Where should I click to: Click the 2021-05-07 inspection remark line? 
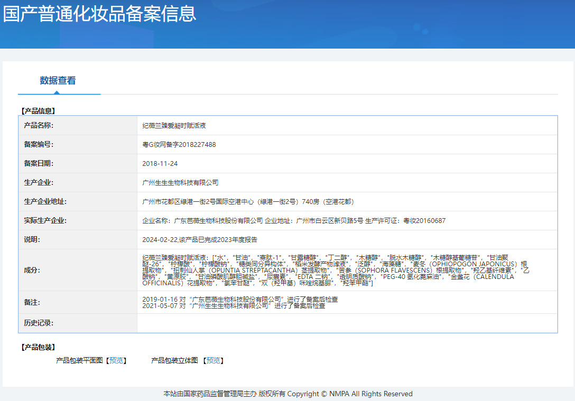pyautogui.click(x=234, y=306)
